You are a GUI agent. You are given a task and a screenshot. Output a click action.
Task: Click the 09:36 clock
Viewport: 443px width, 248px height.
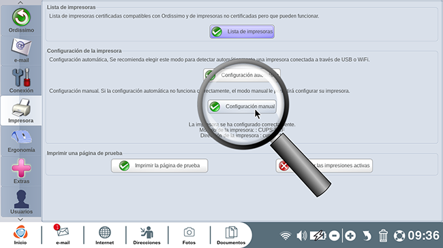click(423, 236)
